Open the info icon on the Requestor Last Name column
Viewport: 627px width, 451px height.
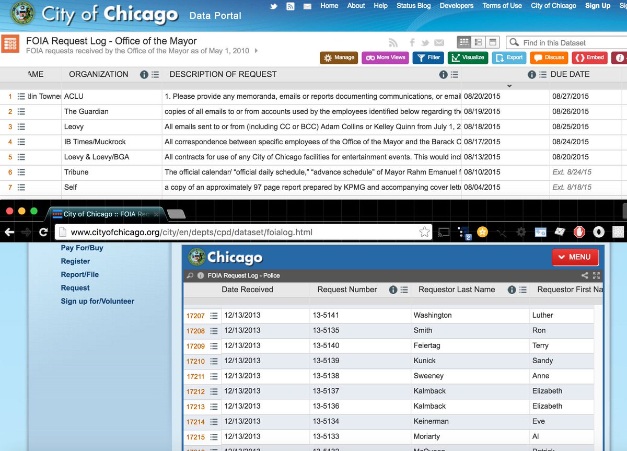tap(512, 290)
